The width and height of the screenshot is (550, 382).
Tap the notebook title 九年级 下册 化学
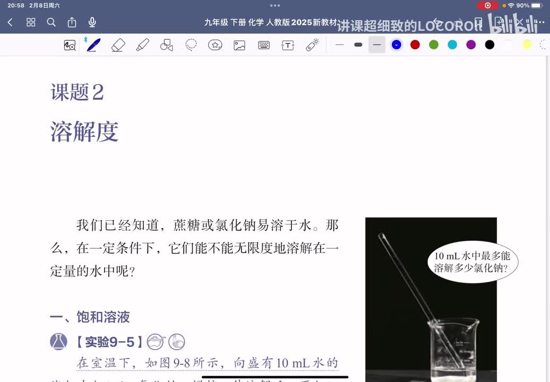pos(270,22)
